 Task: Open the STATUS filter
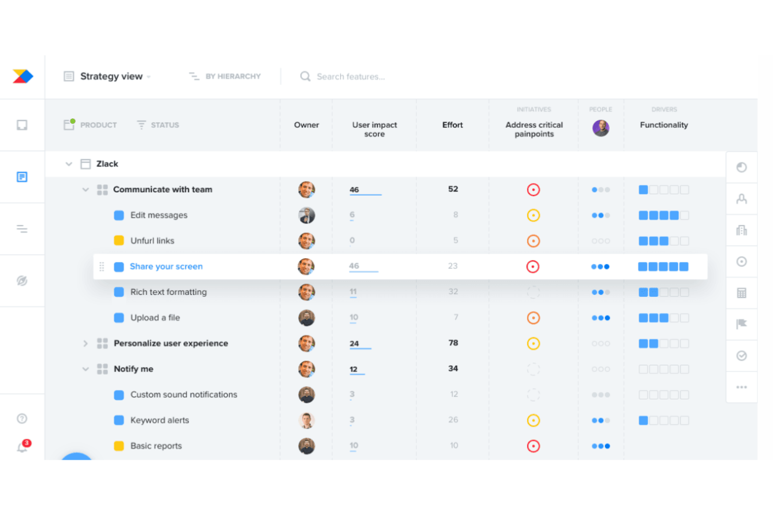pos(158,125)
